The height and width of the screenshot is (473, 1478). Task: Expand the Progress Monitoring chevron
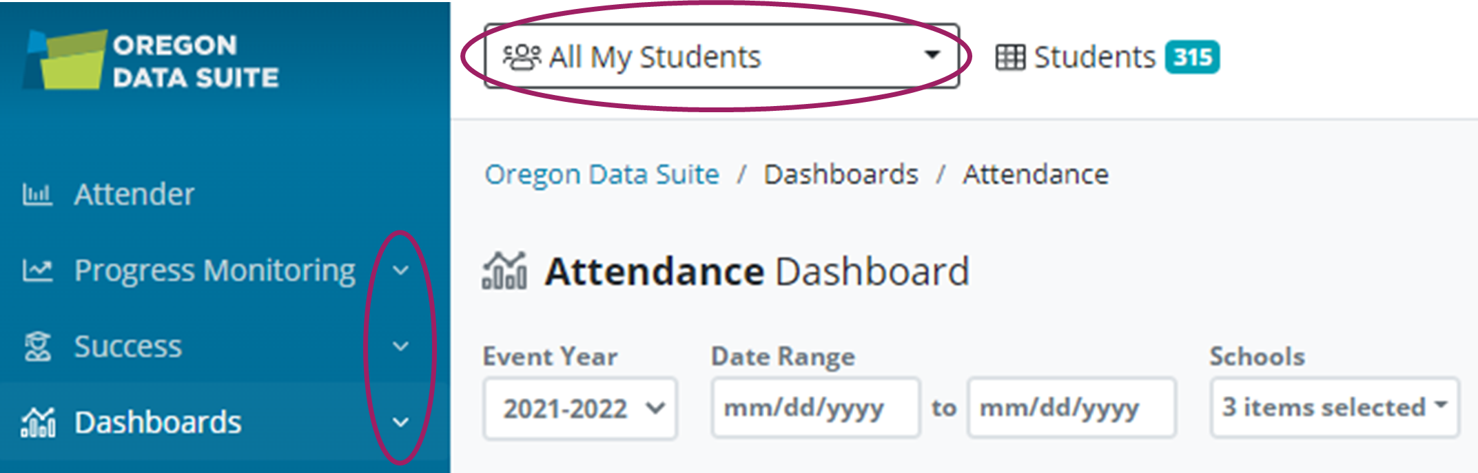click(401, 271)
